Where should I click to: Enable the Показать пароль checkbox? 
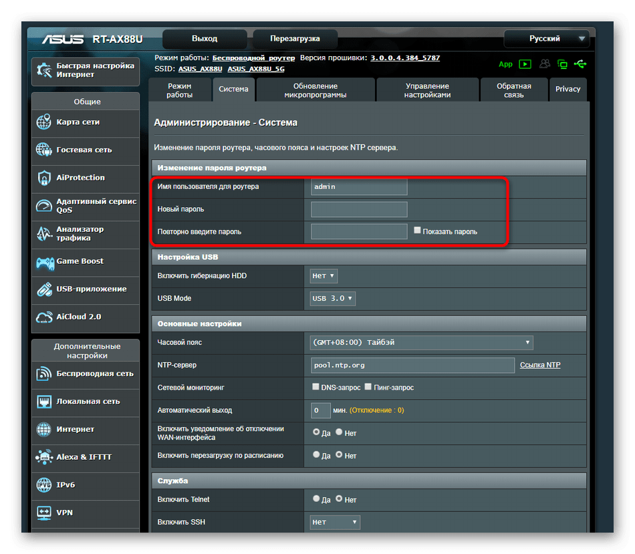point(418,231)
